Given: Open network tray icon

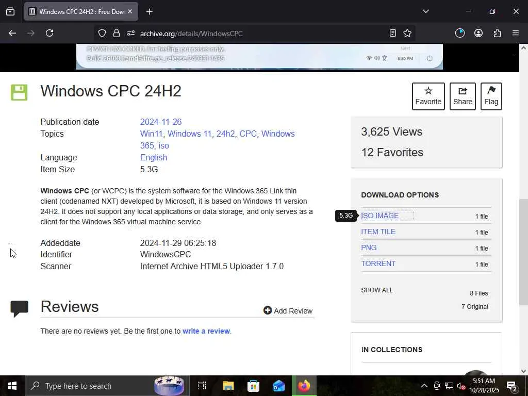Looking at the screenshot, I should tap(449, 386).
